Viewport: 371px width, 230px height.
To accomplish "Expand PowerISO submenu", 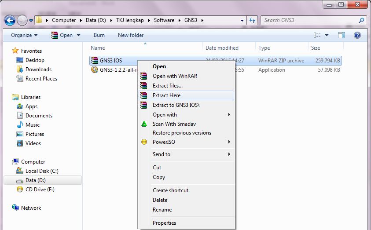I will [186, 142].
